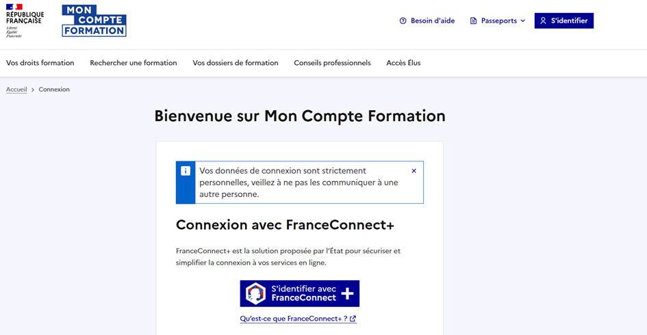Screen dimensions: 647x335
Task: Open Qu'est-ce que FranceConnect+ link
Action: tap(293, 319)
